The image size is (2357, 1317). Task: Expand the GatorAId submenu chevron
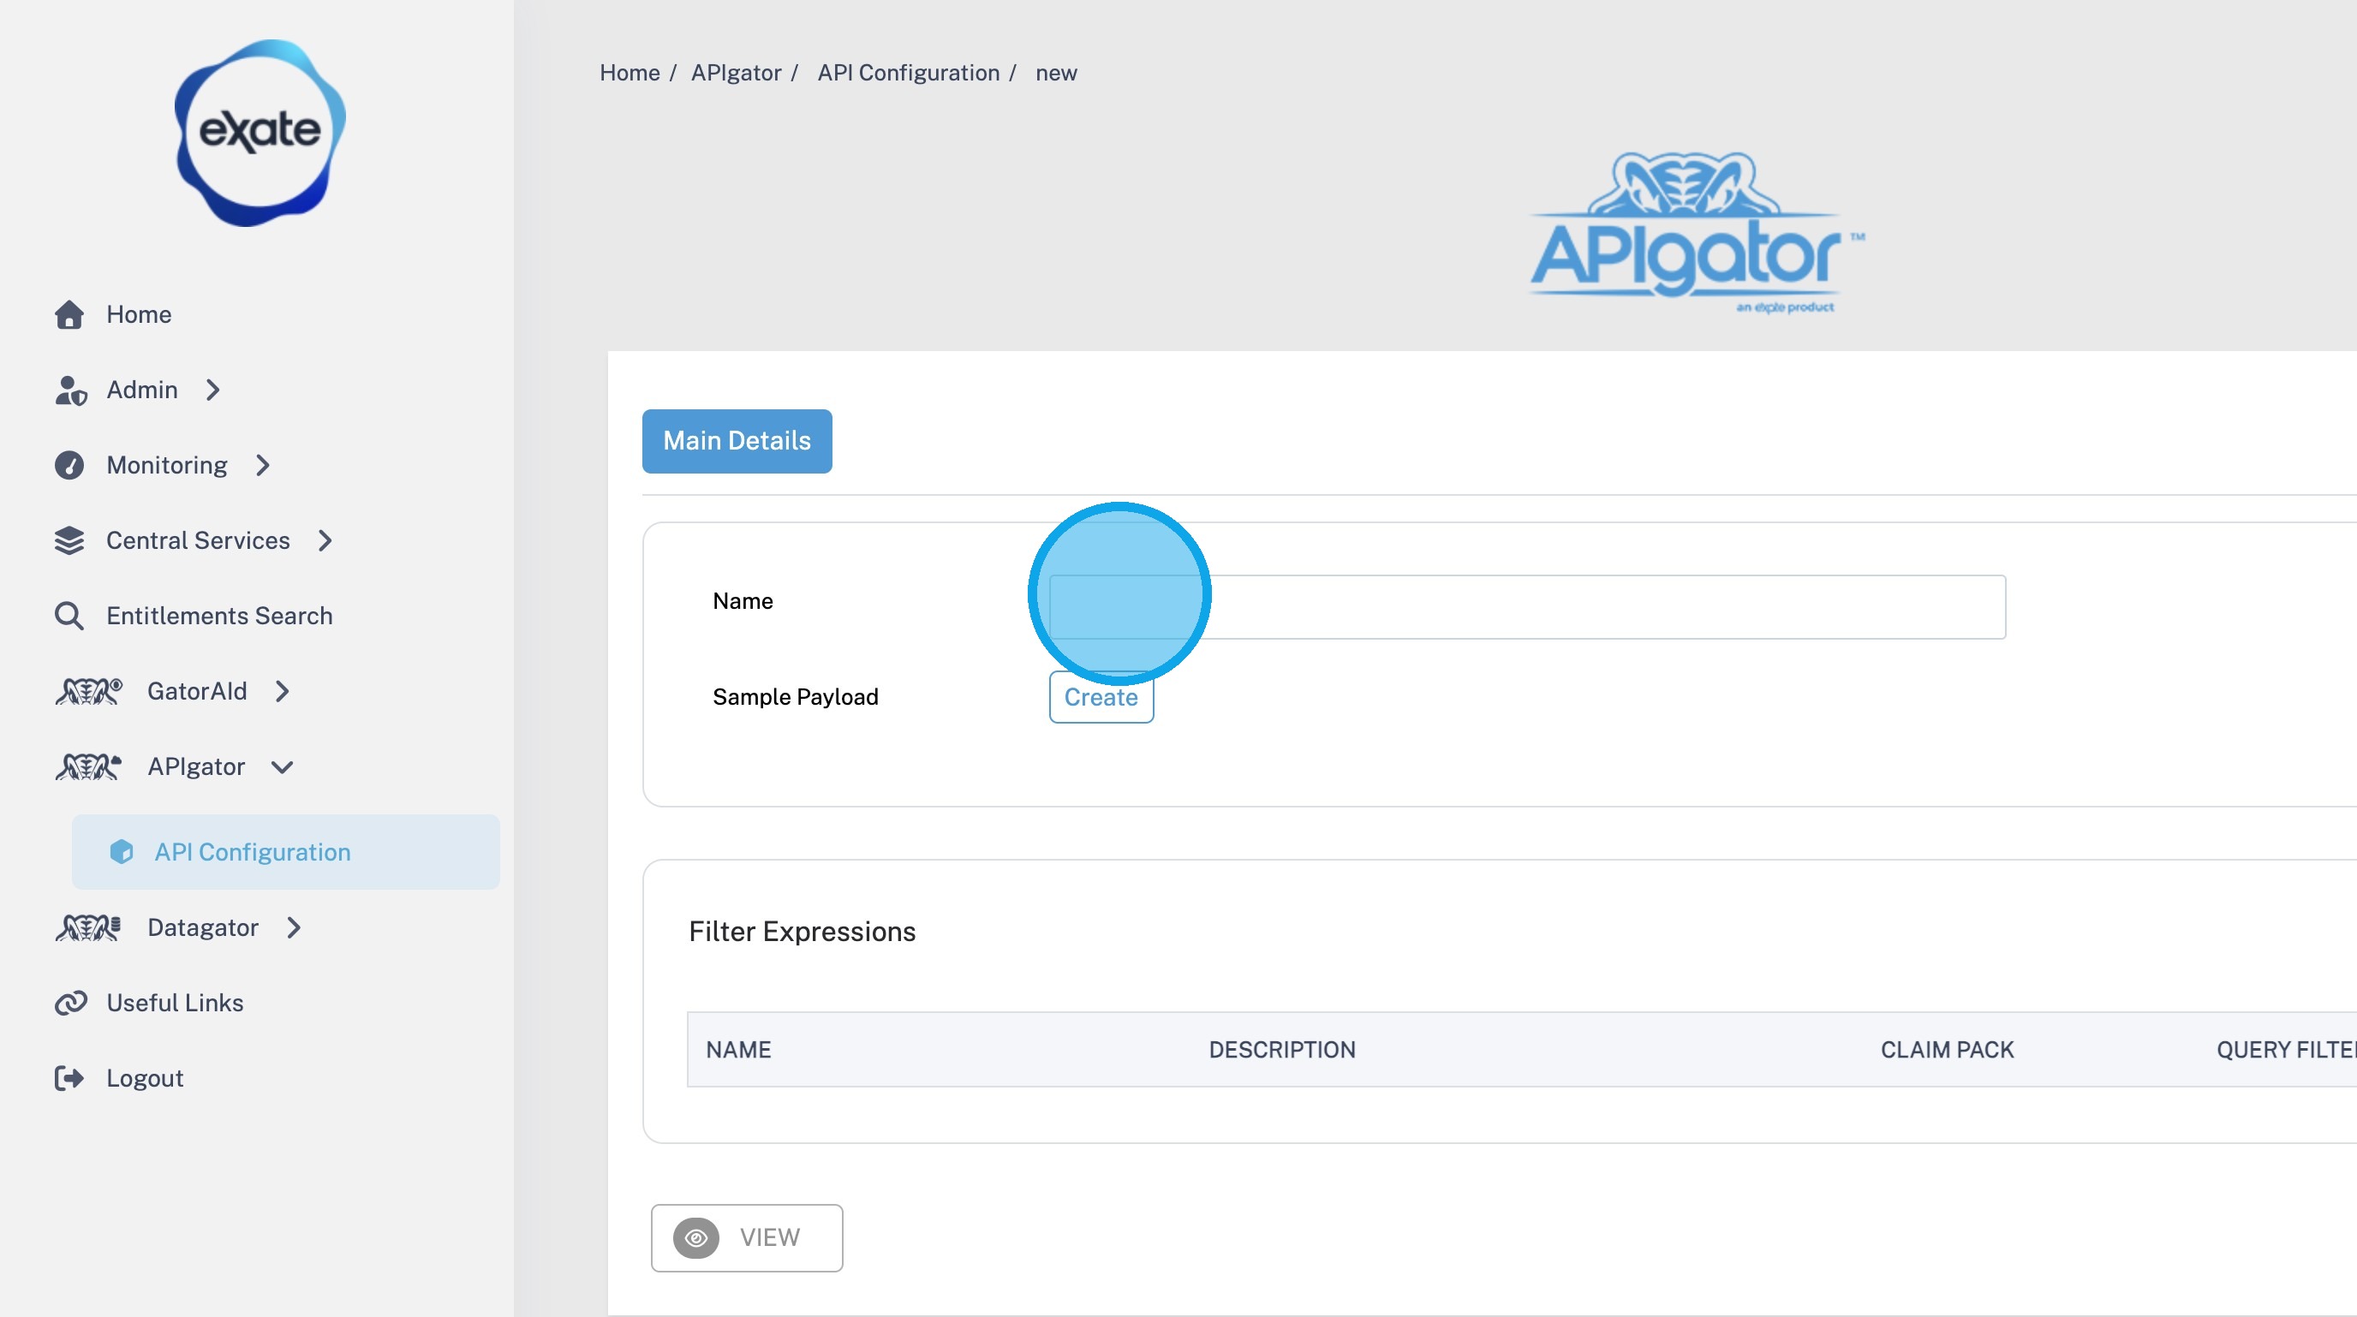[283, 691]
